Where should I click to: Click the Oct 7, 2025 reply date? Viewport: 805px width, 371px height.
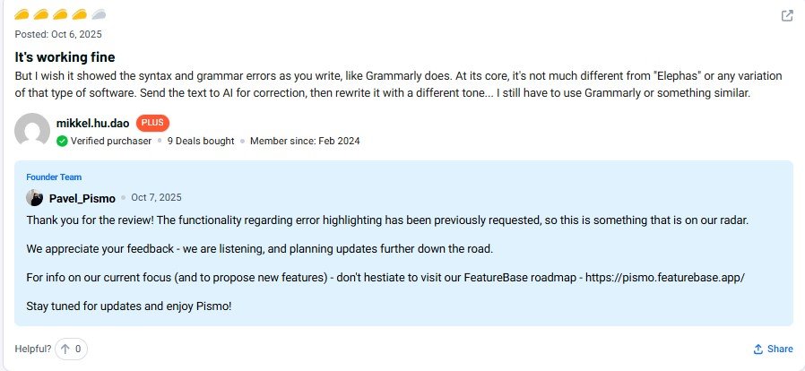coord(156,198)
